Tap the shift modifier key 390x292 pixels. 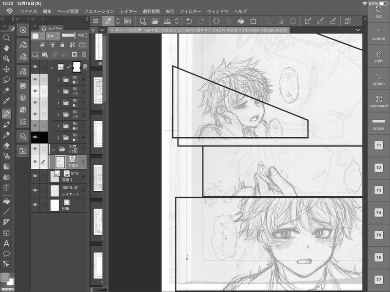pyautogui.click(x=379, y=56)
